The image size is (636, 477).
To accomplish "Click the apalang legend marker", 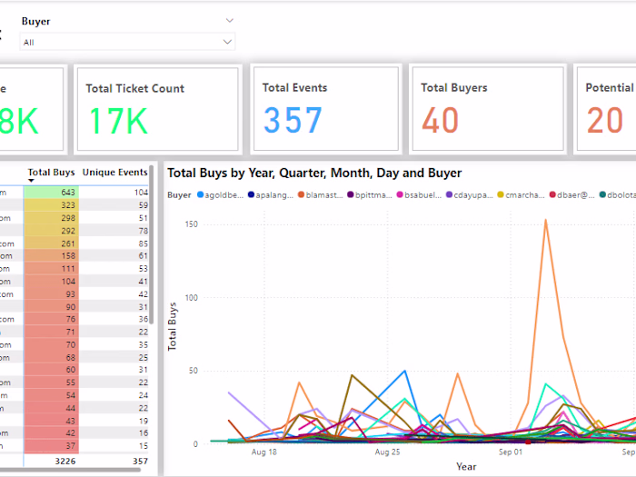I will (x=251, y=194).
